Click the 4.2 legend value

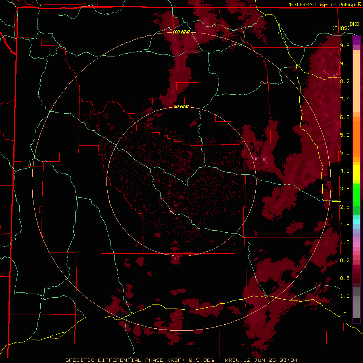pos(345,171)
